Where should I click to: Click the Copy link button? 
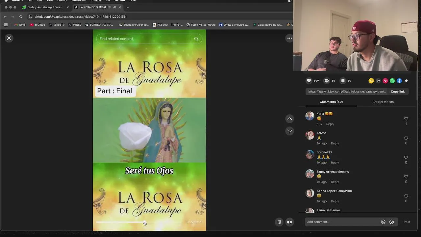(398, 92)
